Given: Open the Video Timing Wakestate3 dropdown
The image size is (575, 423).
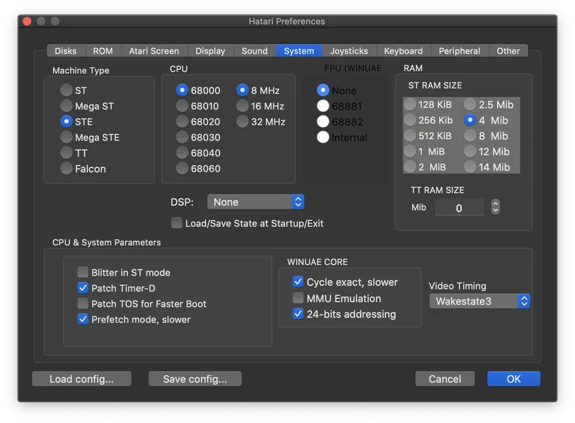Looking at the screenshot, I should coord(480,301).
